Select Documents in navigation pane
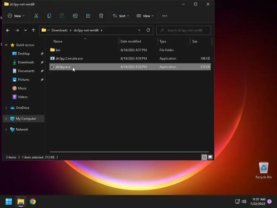Viewport: 277px width, 208px height. [x=26, y=71]
